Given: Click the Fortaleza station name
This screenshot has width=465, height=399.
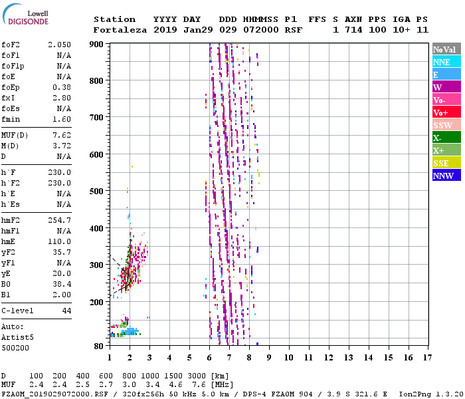Looking at the screenshot, I should [120, 30].
